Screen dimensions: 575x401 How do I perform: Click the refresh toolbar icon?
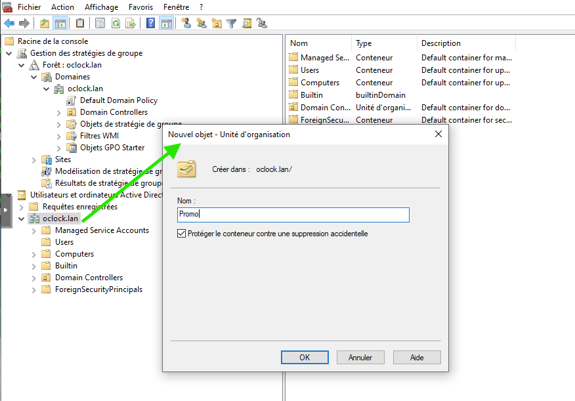coord(116,24)
